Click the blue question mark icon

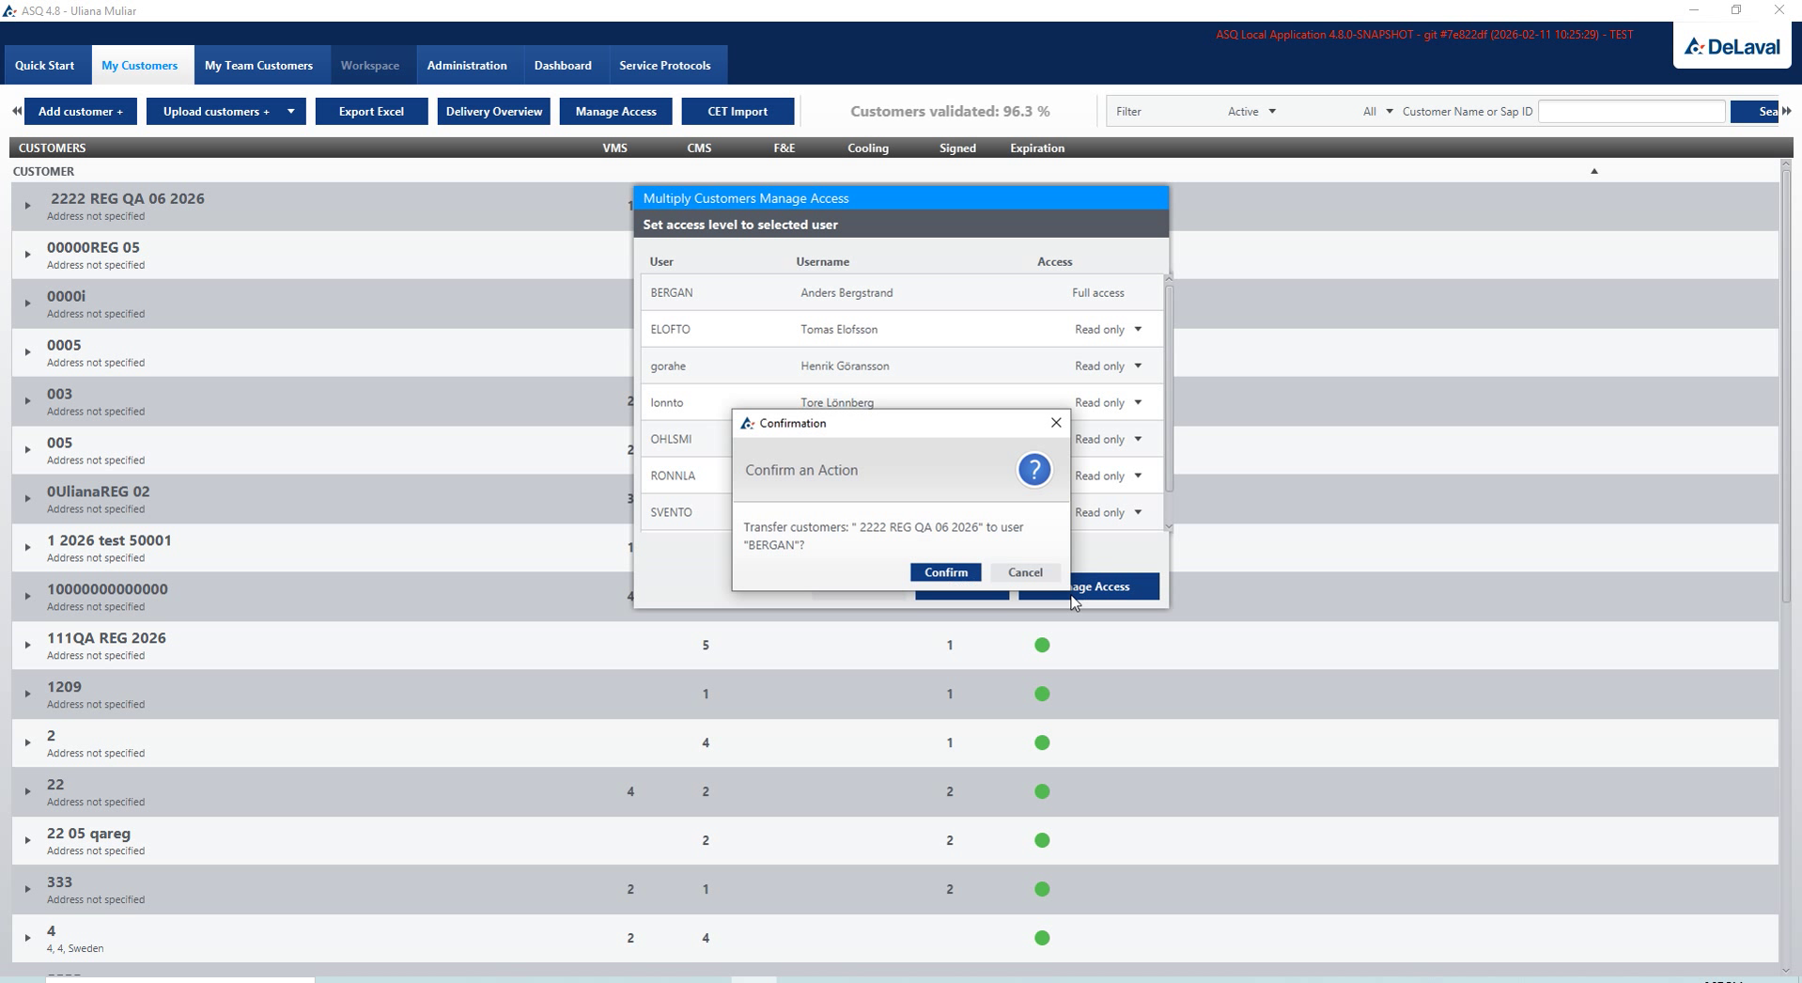[x=1033, y=470]
